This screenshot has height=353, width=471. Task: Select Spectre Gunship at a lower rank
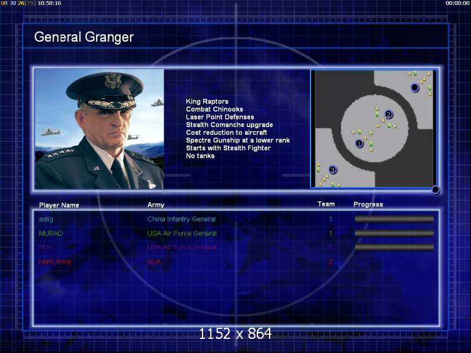coord(238,141)
